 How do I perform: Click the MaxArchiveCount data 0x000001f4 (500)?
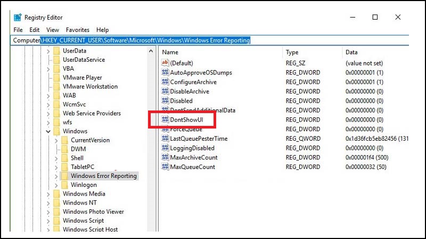[x=367, y=157]
